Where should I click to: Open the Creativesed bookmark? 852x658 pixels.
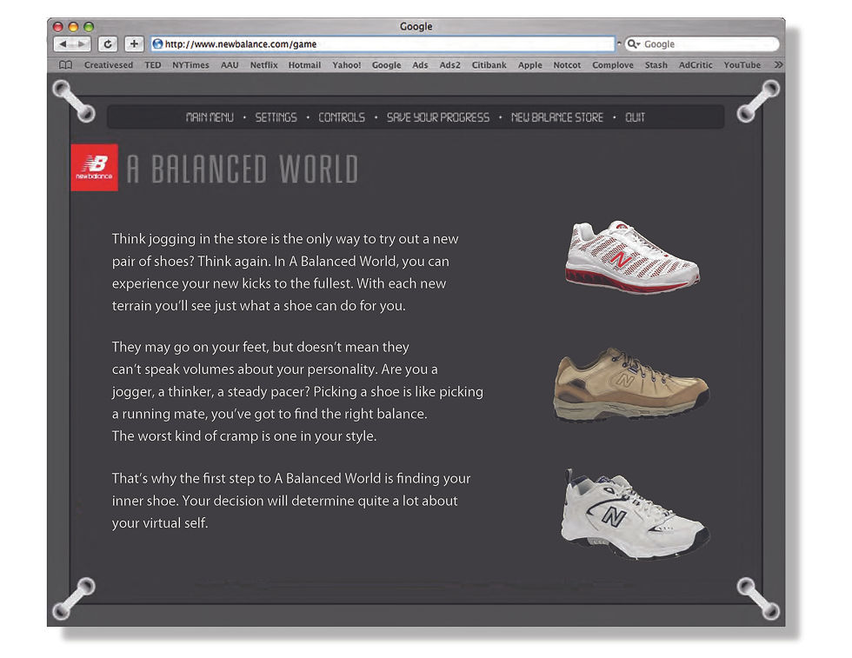pos(108,65)
